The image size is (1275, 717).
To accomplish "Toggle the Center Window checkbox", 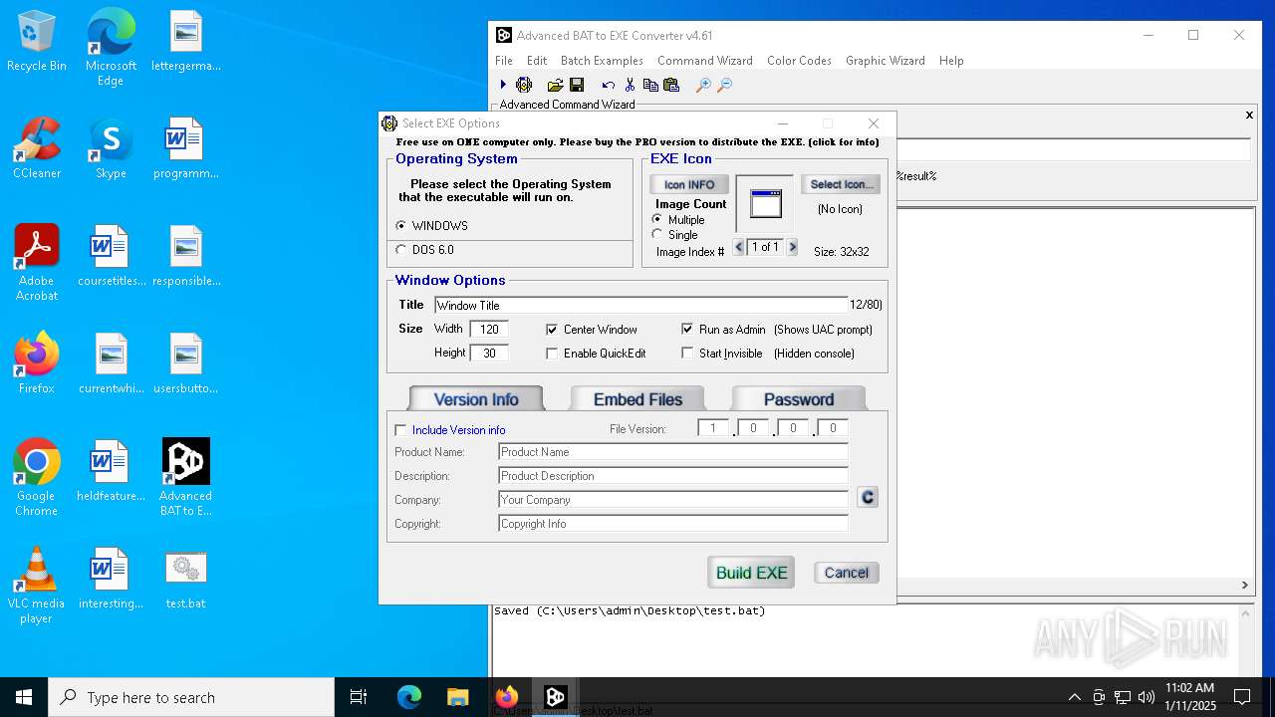I will coord(552,330).
